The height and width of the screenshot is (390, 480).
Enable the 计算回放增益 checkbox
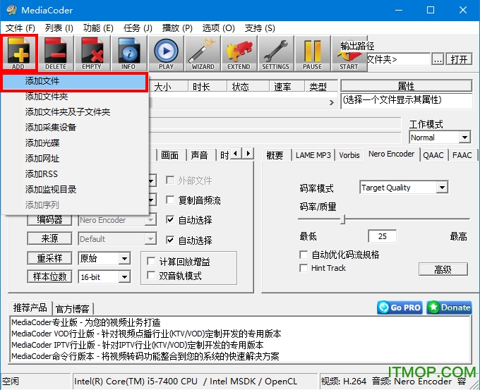[151, 262]
